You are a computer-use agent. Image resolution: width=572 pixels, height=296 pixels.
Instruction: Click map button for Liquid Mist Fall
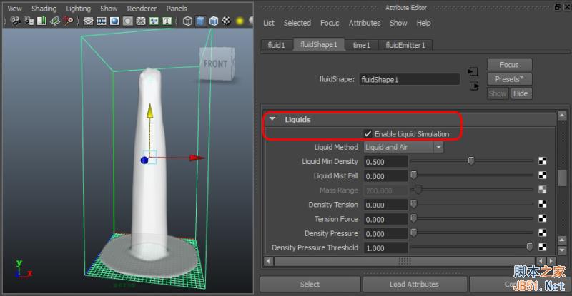[543, 175]
